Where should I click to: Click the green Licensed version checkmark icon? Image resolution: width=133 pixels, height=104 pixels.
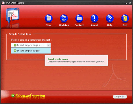[x=13, y=96]
